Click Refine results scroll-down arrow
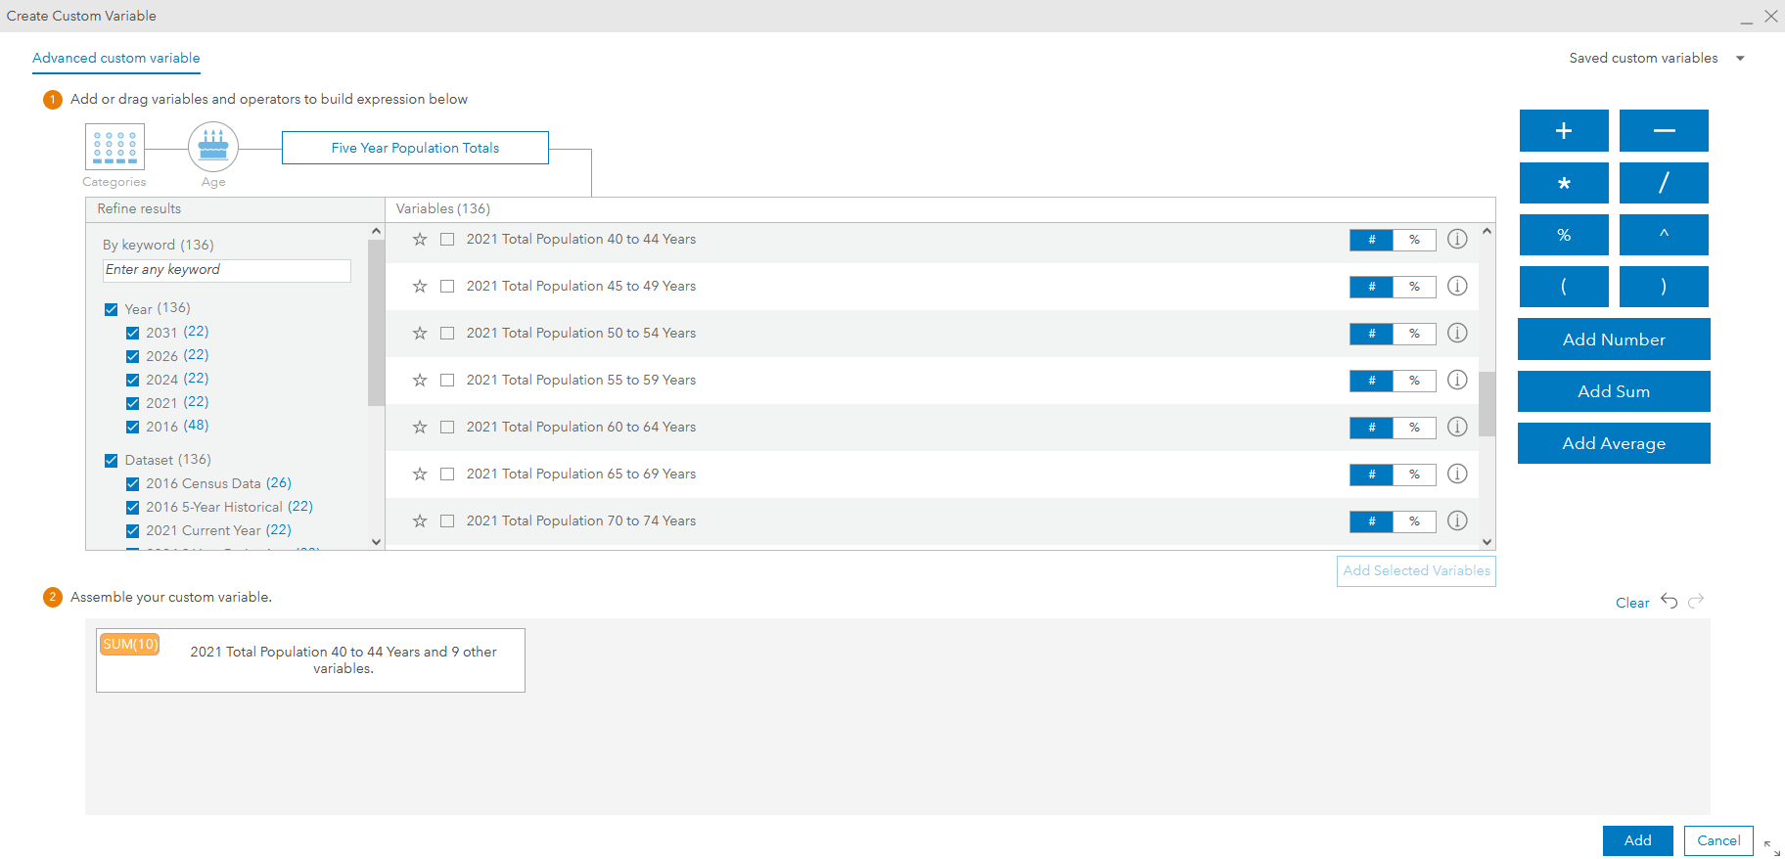 tap(376, 541)
